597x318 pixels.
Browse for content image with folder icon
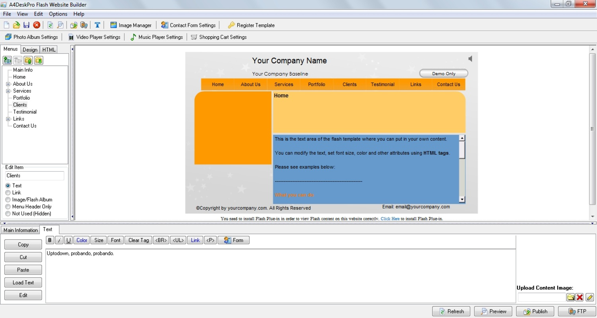(570, 297)
